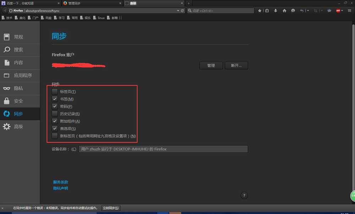Uncheck the 首选项(S) sync checkbox
Screen dimensions: 355x214
(55, 128)
